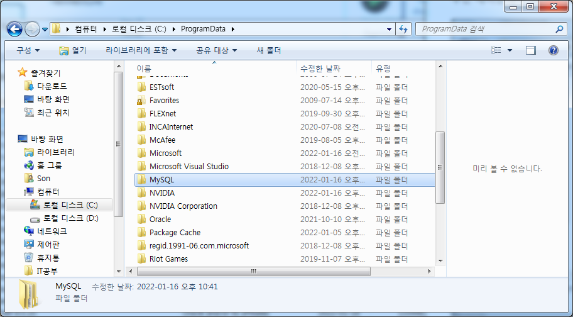Expand the arrow after 컴퓨터 breadcrumb
573x317 pixels.
104,29
